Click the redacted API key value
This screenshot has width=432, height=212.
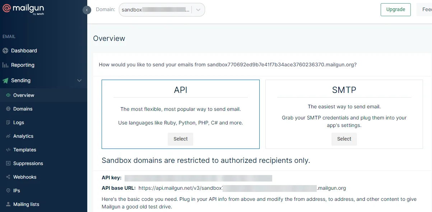point(198,178)
